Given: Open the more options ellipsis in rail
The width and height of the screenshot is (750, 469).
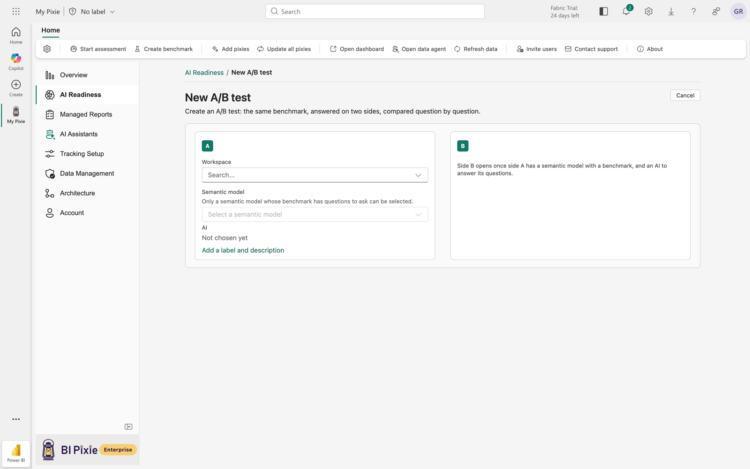Looking at the screenshot, I should [16, 419].
